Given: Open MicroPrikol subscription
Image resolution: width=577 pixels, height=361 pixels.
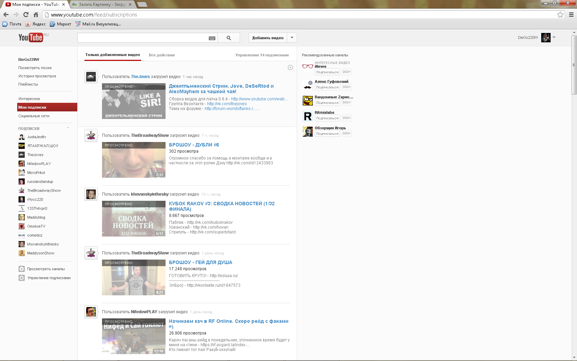Looking at the screenshot, I should (x=36, y=173).
